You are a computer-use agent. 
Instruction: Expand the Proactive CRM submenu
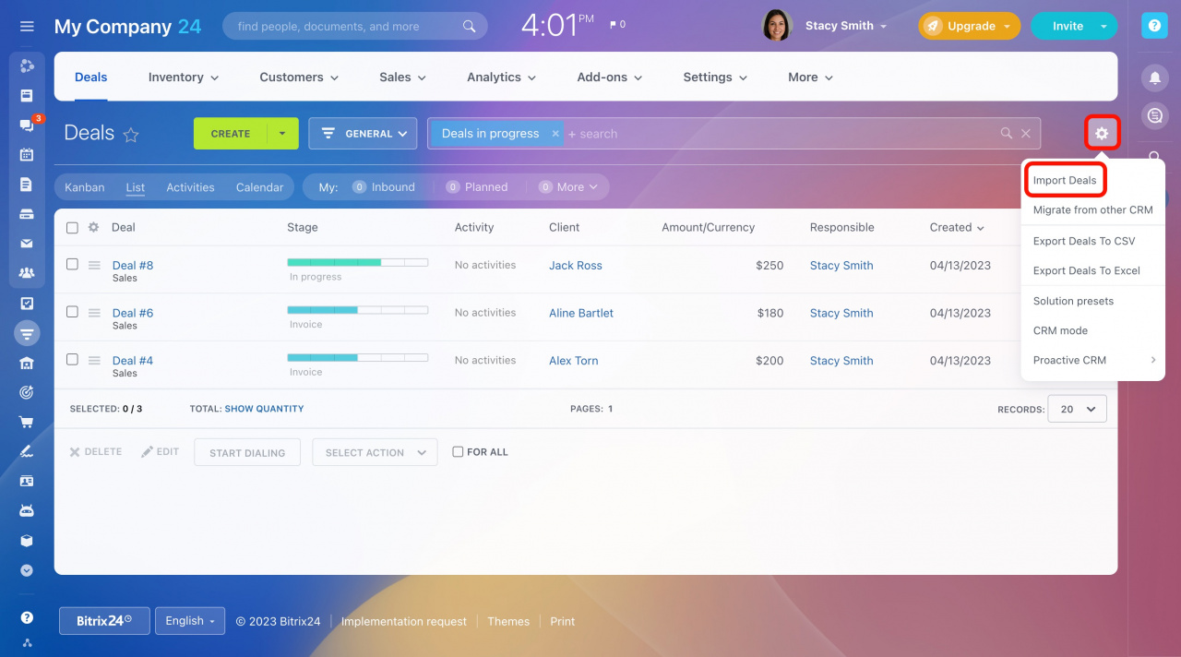(x=1092, y=360)
